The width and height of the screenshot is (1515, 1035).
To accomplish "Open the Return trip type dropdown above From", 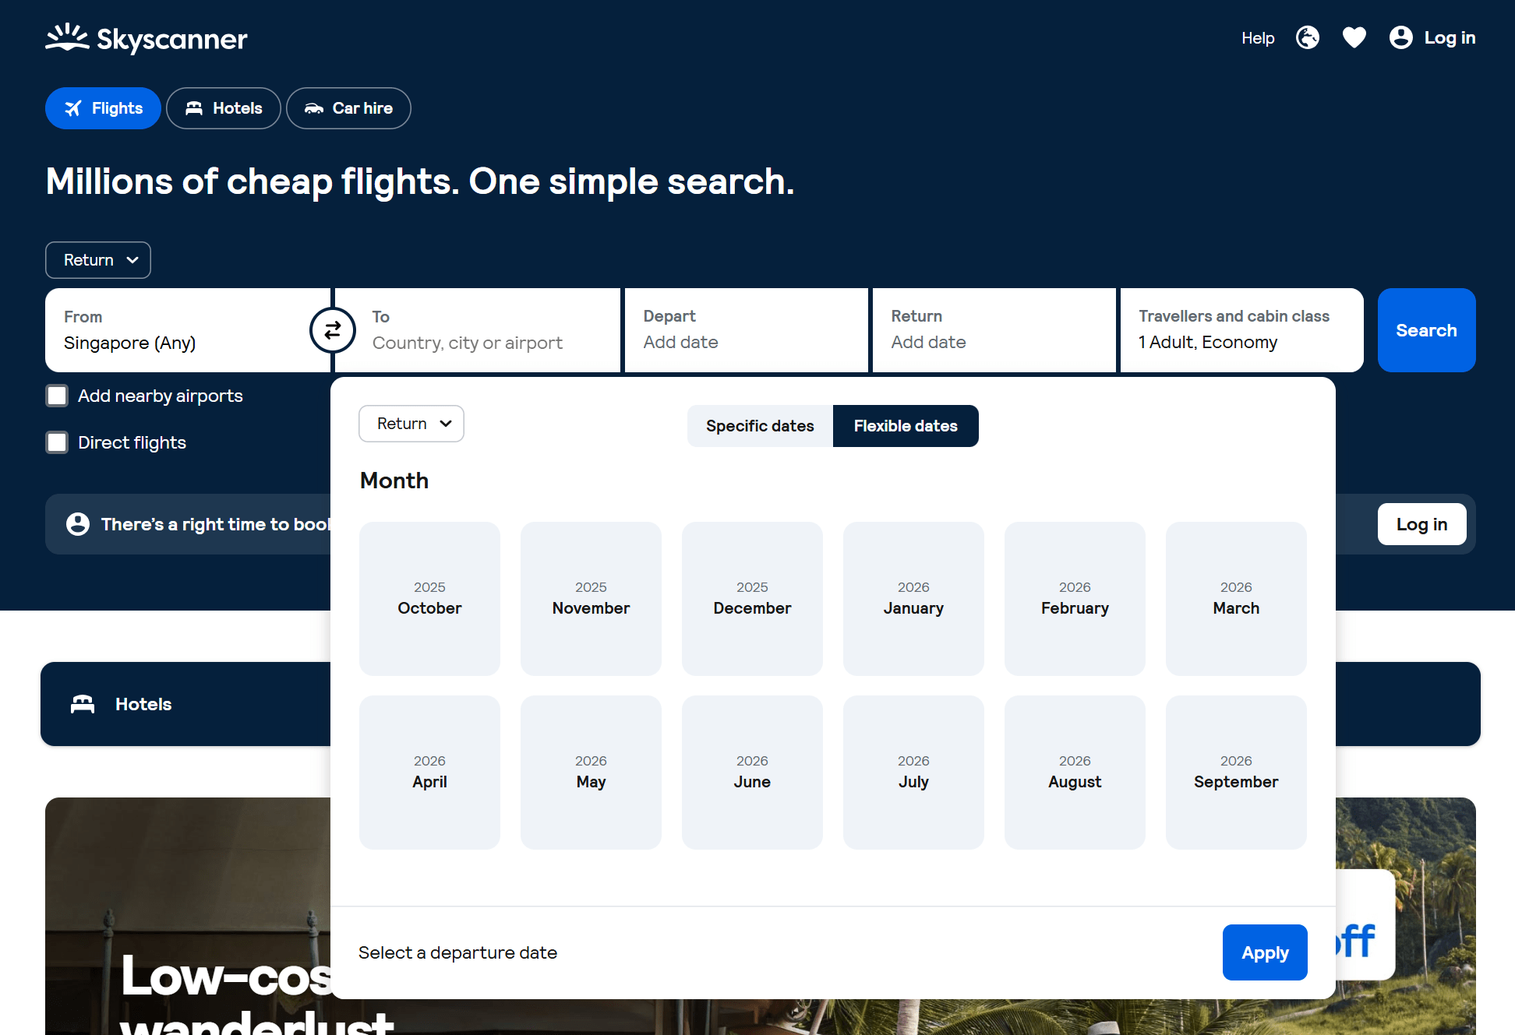I will tap(97, 259).
